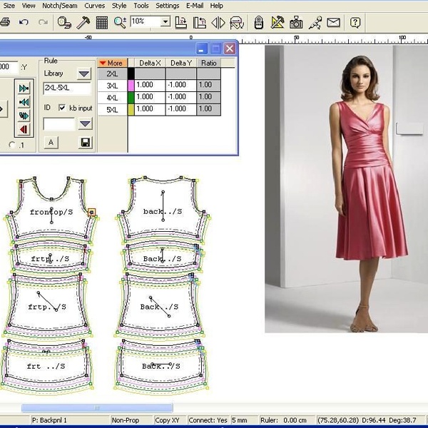This screenshot has width=428, height=428.
Task: Expand the Rule Library dropdown arrow
Action: click(83, 73)
